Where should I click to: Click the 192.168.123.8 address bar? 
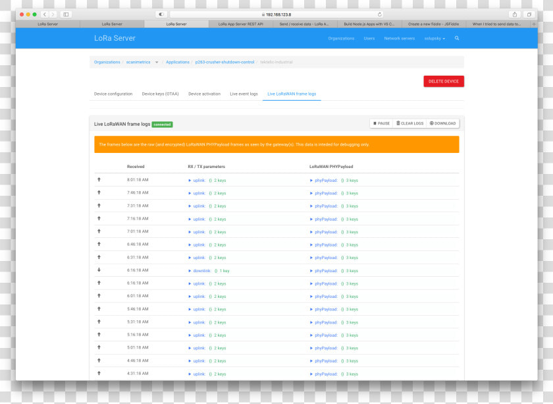pos(276,14)
